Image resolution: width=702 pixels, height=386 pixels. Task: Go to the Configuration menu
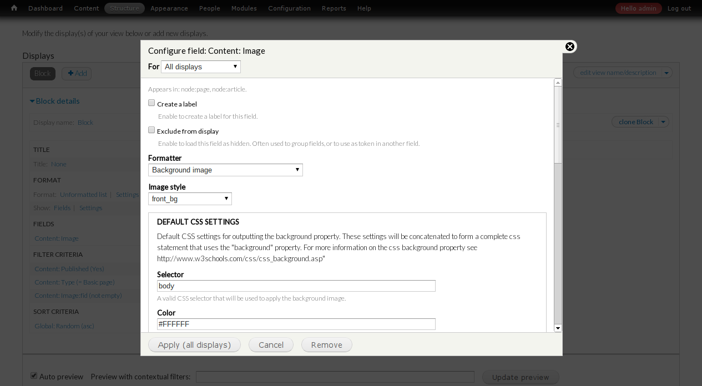pos(289,8)
